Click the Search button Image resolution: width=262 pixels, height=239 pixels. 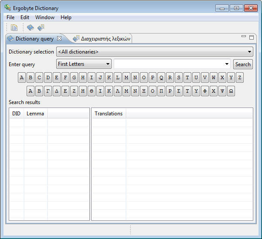[243, 64]
